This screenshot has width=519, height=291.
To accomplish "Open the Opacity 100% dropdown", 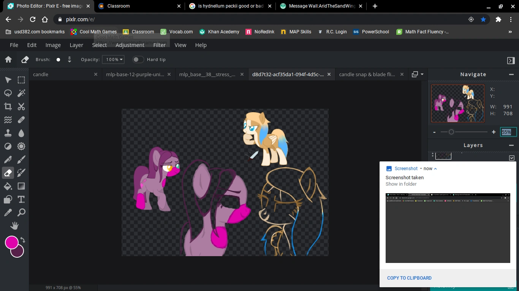I will (113, 59).
